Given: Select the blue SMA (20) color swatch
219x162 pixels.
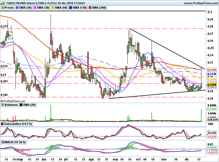Looking at the screenshot, I should pyautogui.click(x=17, y=8).
